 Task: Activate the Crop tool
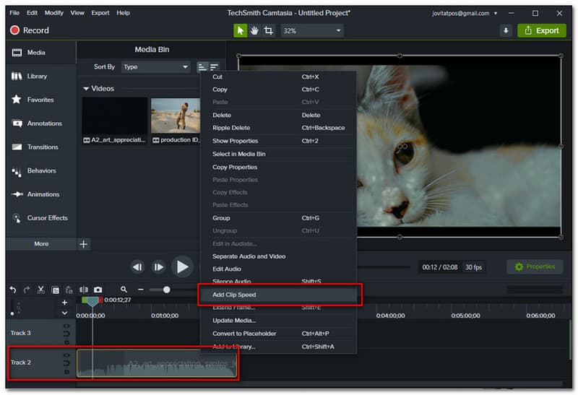[x=268, y=30]
